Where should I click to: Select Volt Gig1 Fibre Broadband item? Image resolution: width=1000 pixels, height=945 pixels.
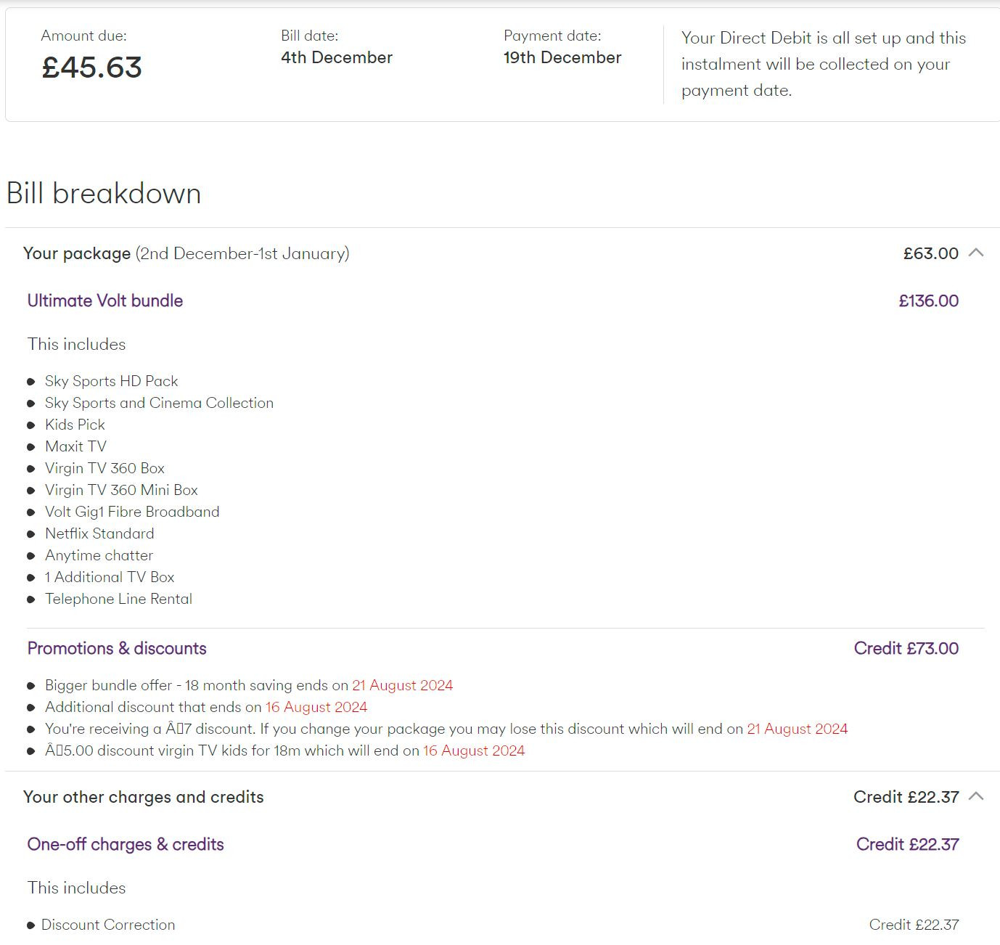132,512
